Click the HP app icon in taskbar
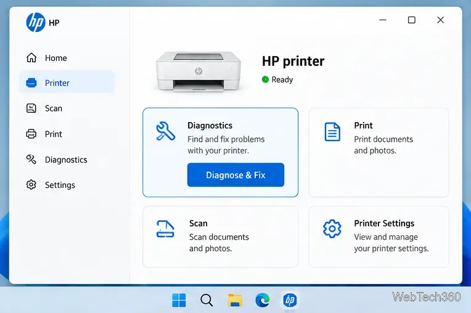This screenshot has width=471, height=313. [290, 300]
